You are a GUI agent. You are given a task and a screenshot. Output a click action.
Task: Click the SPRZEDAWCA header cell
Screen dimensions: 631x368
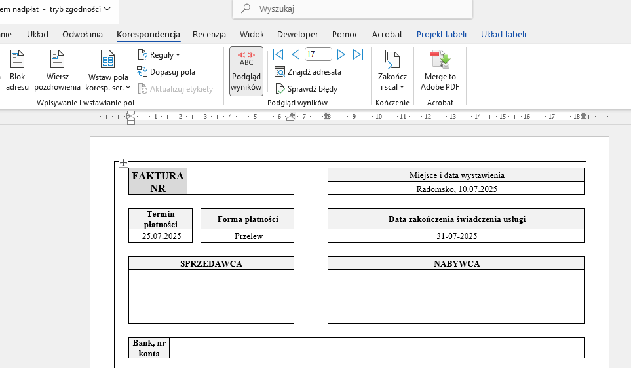211,263
